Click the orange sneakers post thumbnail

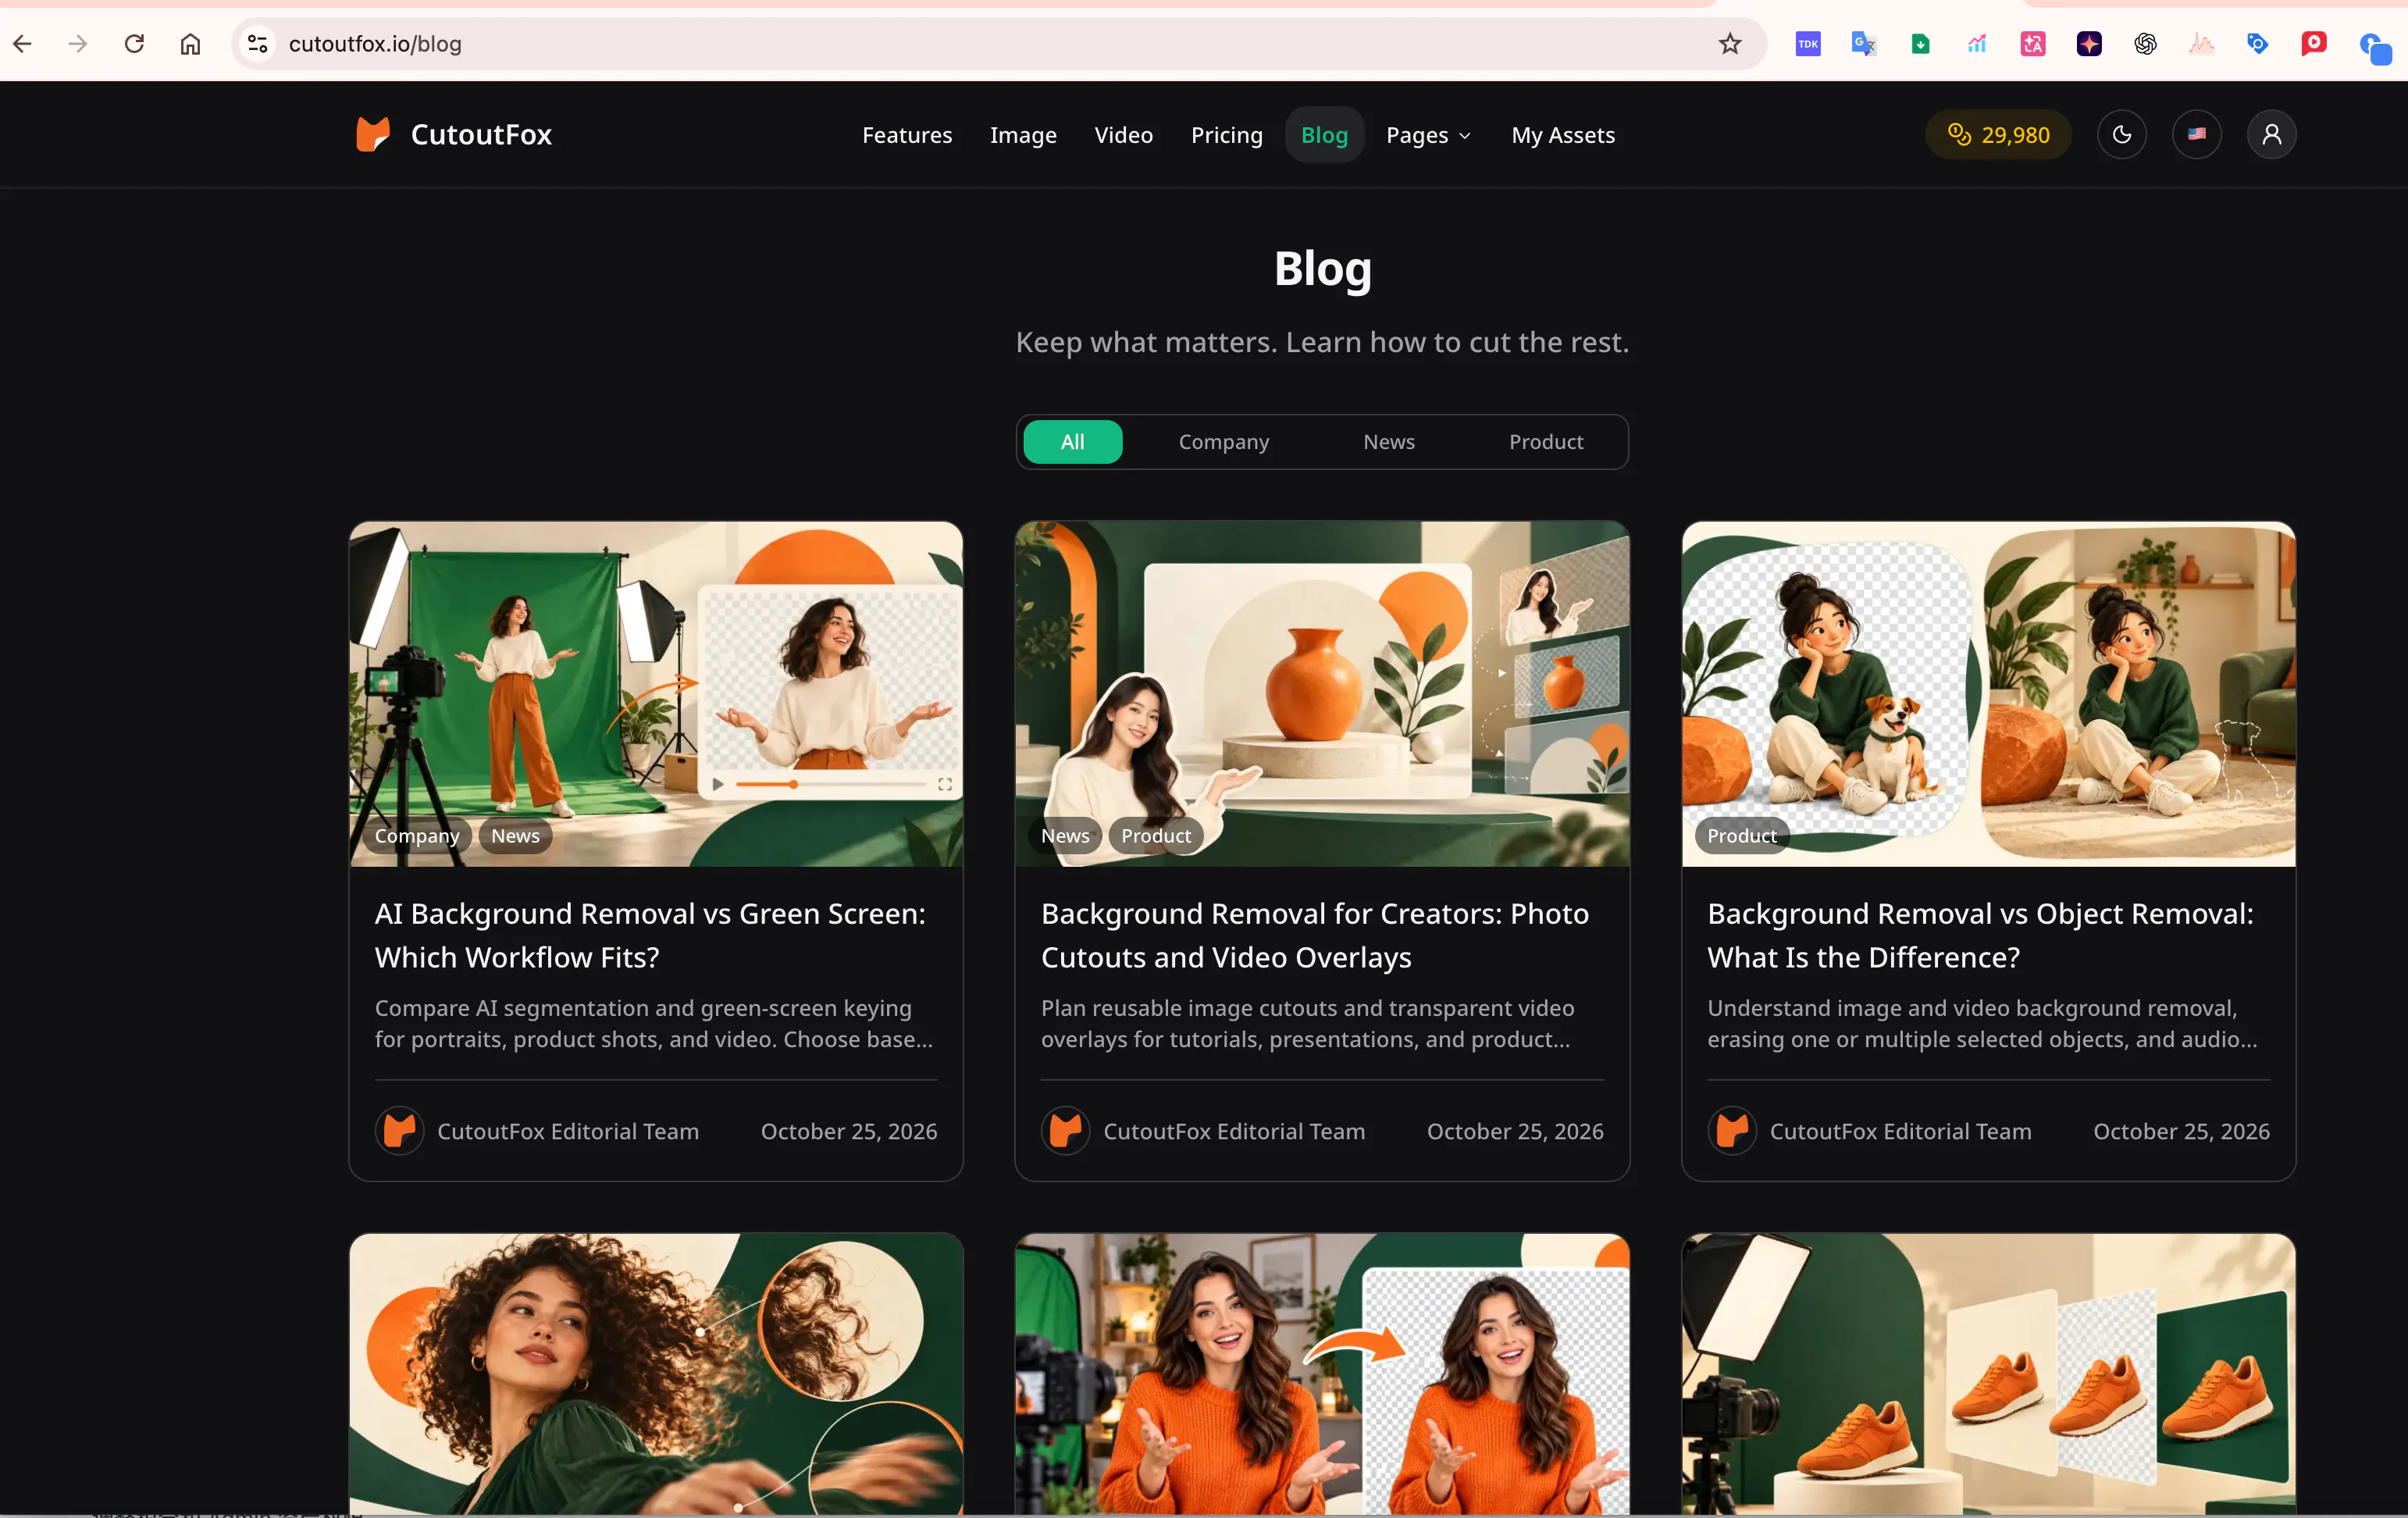point(1988,1374)
